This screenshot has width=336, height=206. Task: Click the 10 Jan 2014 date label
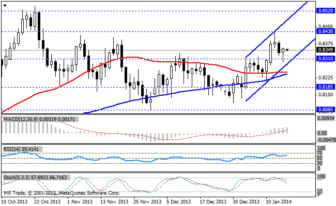point(278,202)
